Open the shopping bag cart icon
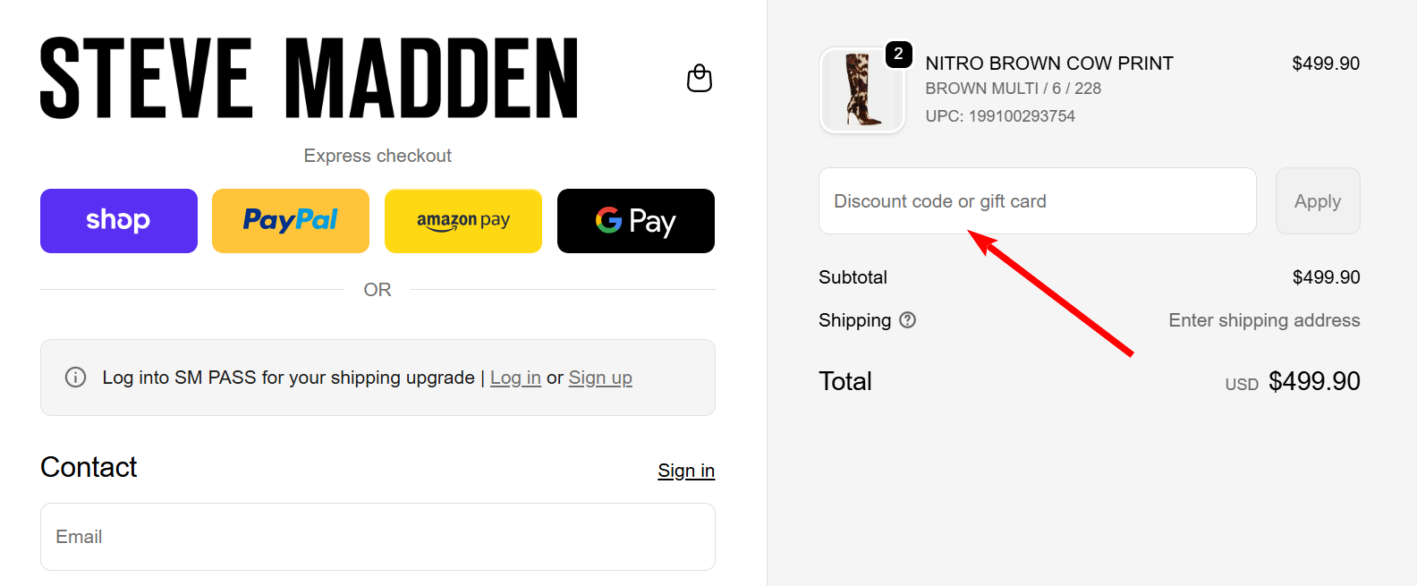 click(699, 79)
